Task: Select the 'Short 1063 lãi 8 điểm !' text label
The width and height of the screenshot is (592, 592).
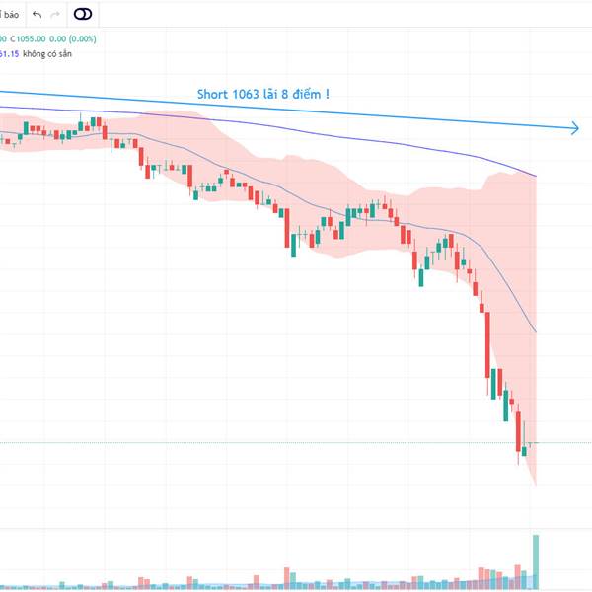Action: (263, 94)
